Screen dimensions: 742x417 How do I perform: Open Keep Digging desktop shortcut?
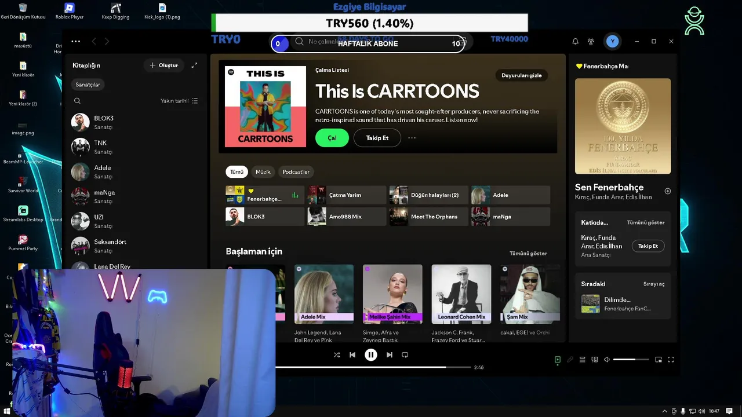click(116, 12)
